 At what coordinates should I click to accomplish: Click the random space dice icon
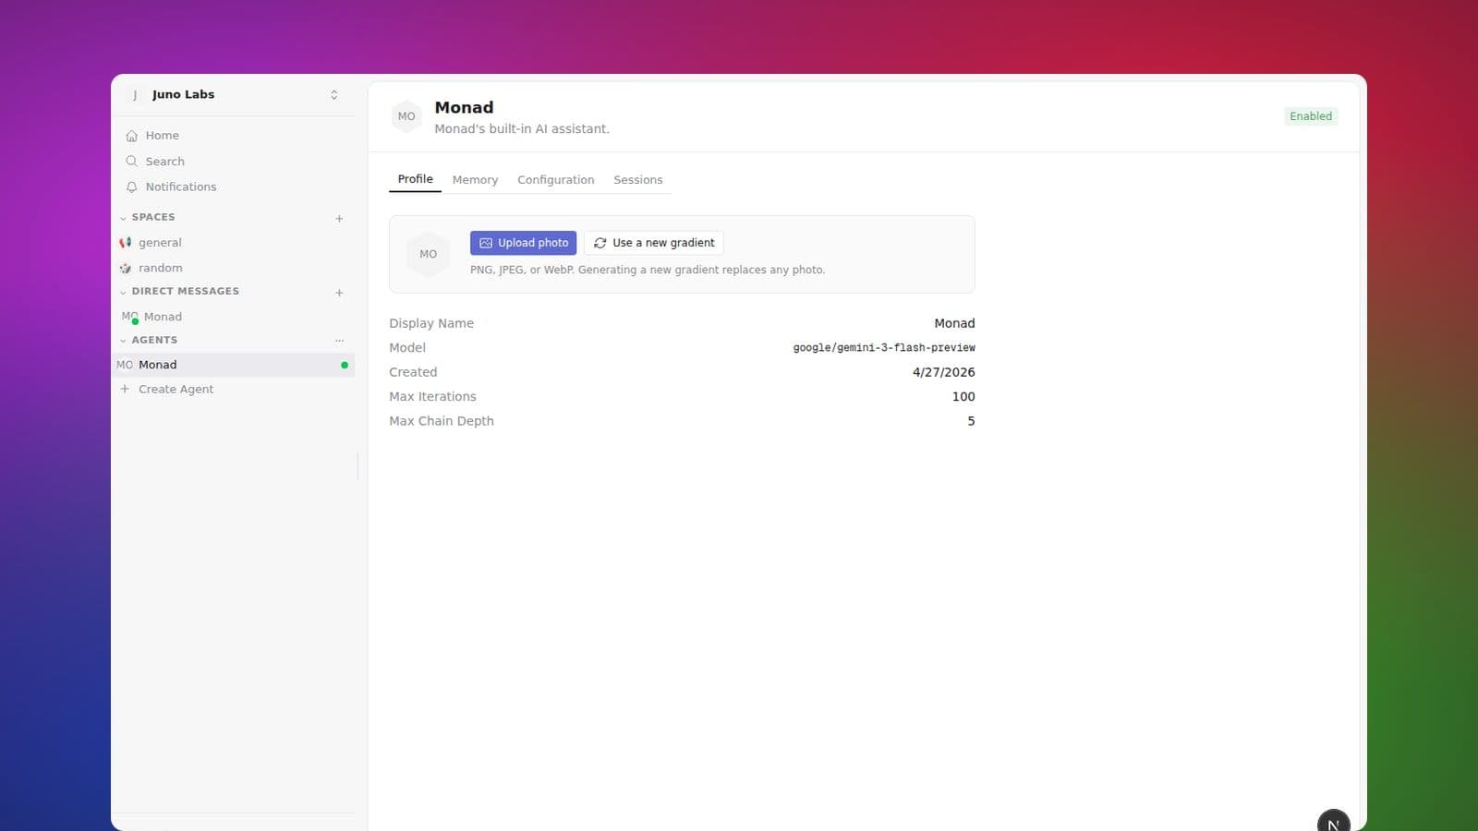tap(126, 268)
